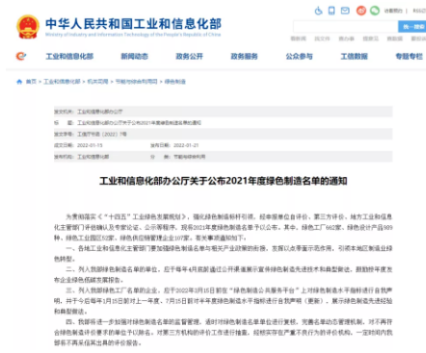Click the red e-government logo icon

tap(21, 57)
